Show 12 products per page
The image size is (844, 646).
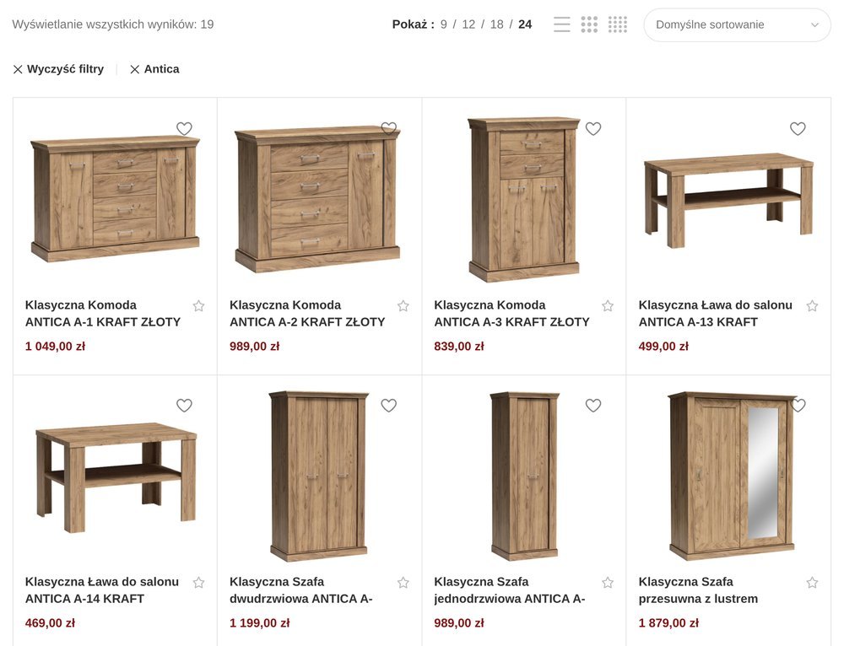pyautogui.click(x=468, y=24)
